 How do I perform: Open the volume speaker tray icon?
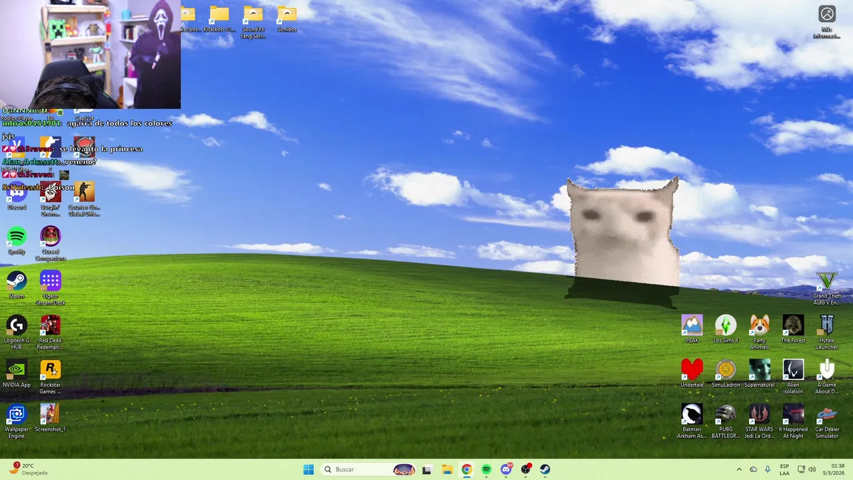click(812, 469)
